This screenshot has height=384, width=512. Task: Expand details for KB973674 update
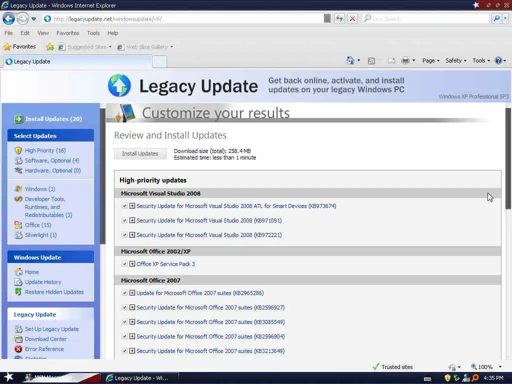[132, 205]
